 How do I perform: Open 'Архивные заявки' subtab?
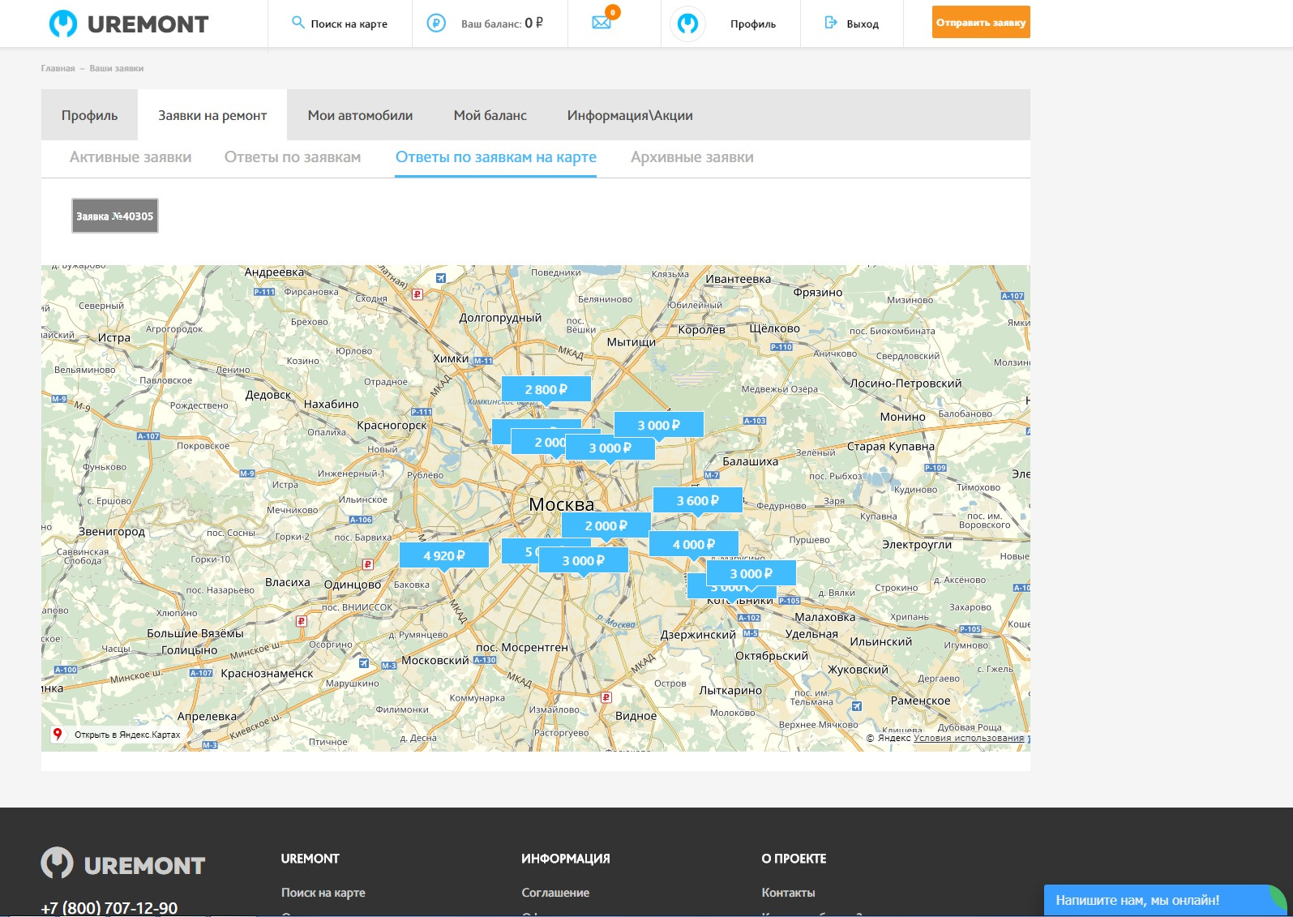692,157
